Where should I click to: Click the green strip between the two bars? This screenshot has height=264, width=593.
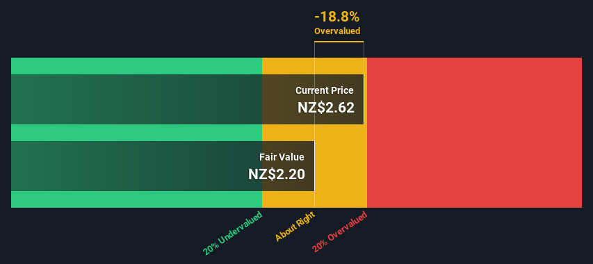click(136, 133)
